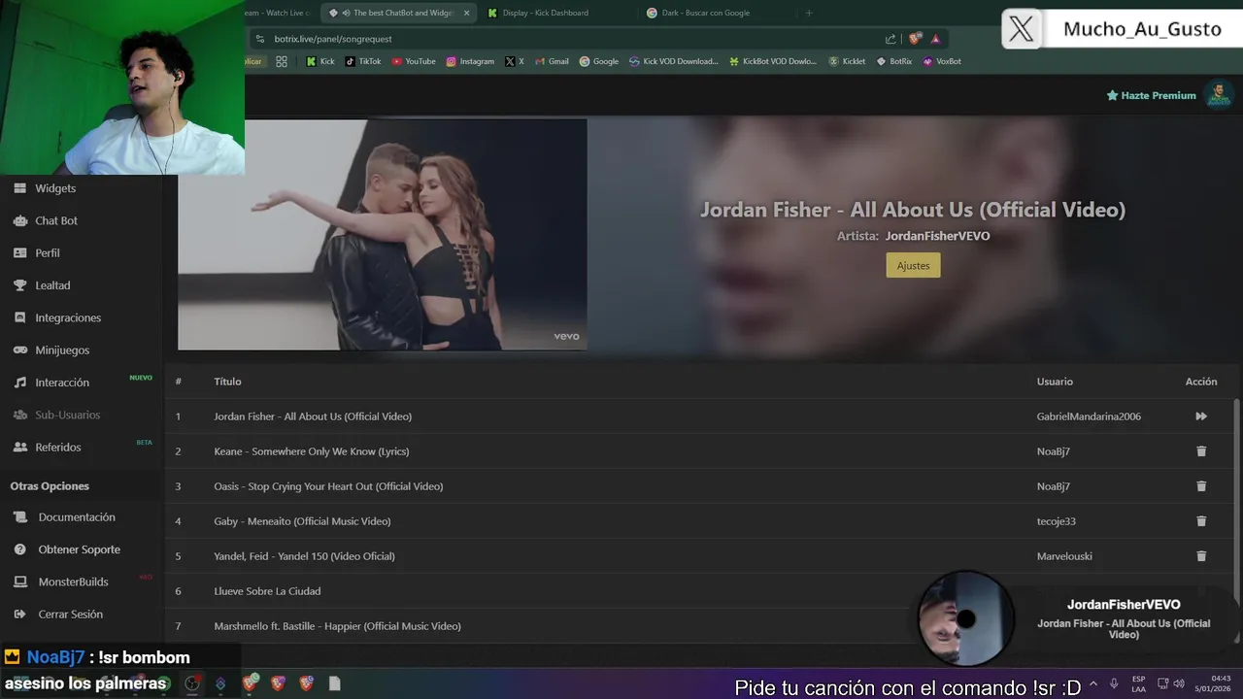This screenshot has height=699, width=1243.
Task: Open the Instagram bookmark
Action: (x=470, y=61)
